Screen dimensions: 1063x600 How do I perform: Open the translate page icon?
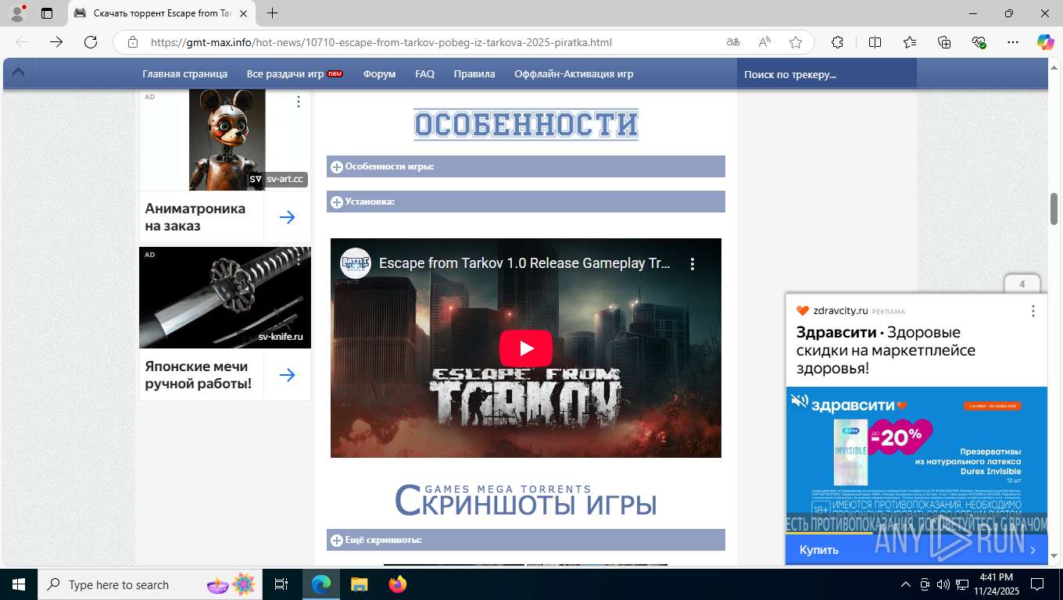pyautogui.click(x=733, y=42)
